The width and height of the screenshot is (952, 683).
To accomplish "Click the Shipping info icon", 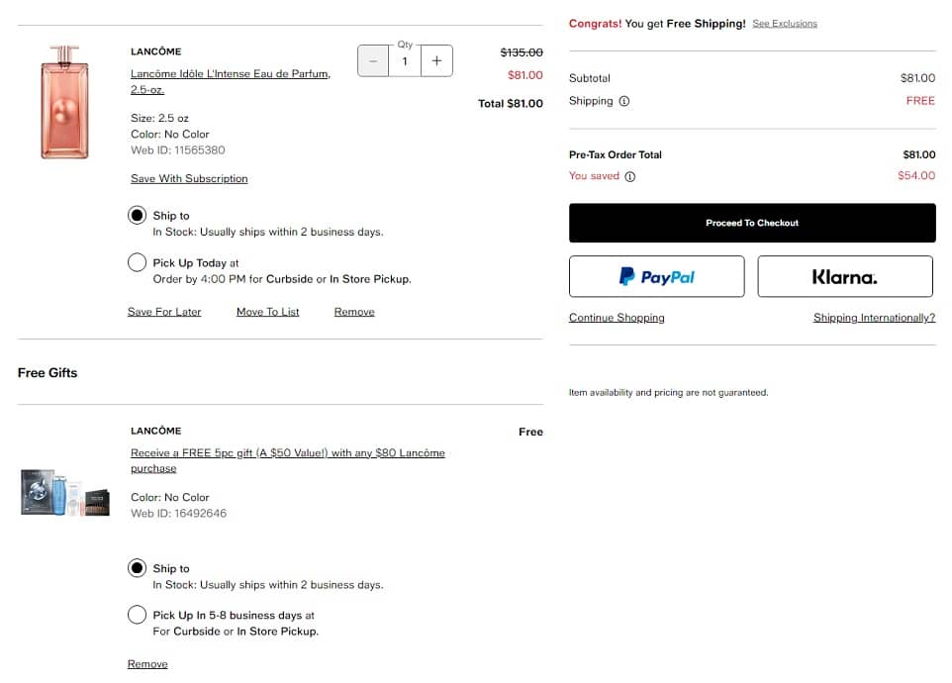I will pyautogui.click(x=624, y=101).
